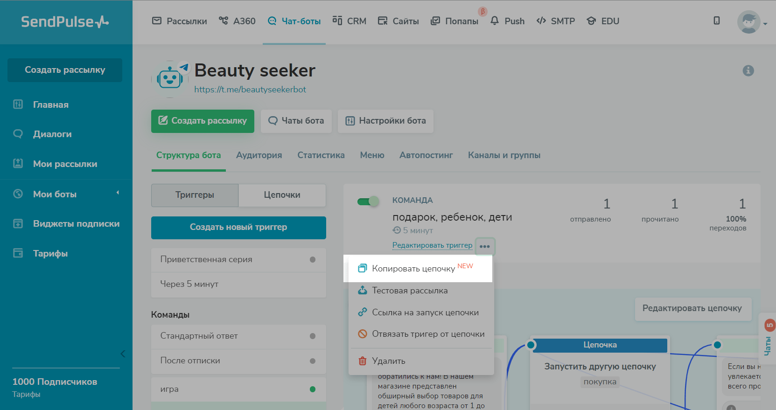Image resolution: width=776 pixels, height=410 pixels.
Task: Toggle the КОМАНДА trigger switch off
Action: click(368, 202)
